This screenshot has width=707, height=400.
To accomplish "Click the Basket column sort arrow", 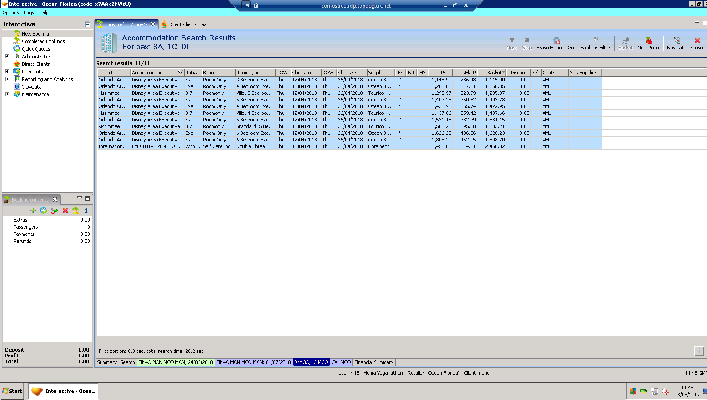I will 503,73.
